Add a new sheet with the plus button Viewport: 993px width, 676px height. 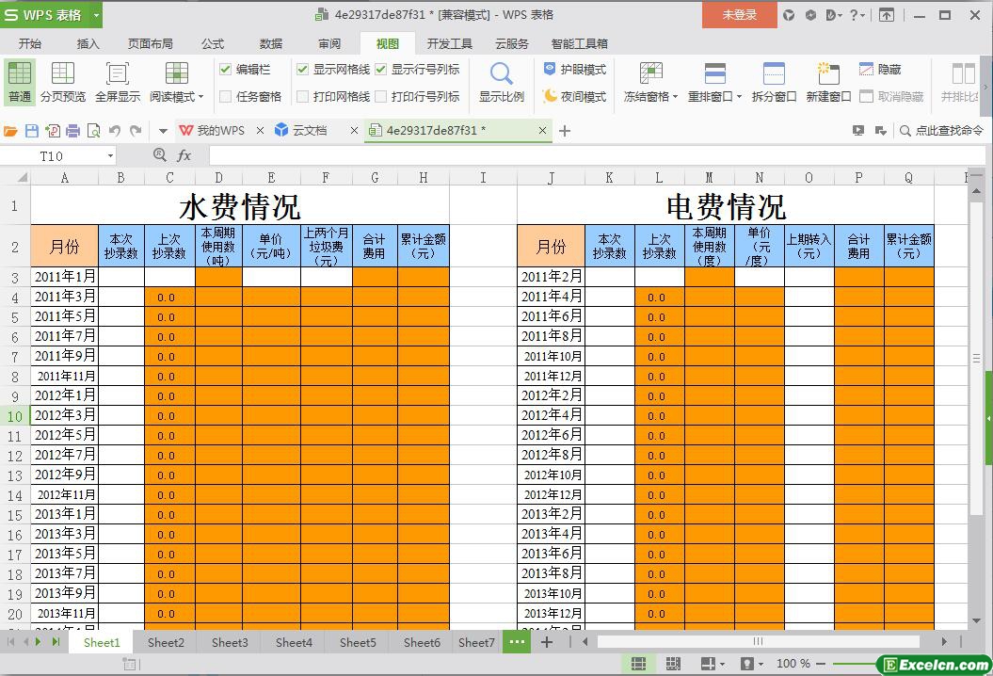tap(546, 642)
